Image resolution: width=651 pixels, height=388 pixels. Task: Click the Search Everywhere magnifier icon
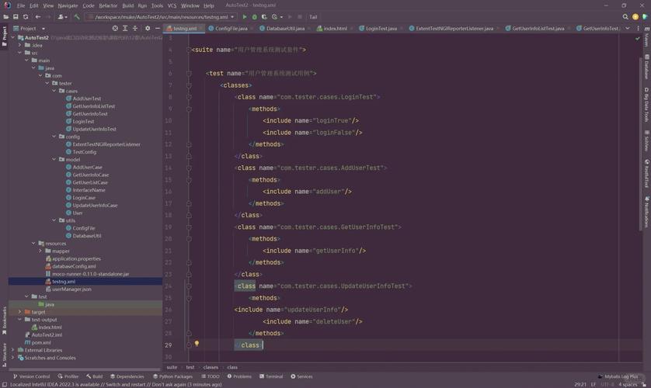[x=625, y=17]
